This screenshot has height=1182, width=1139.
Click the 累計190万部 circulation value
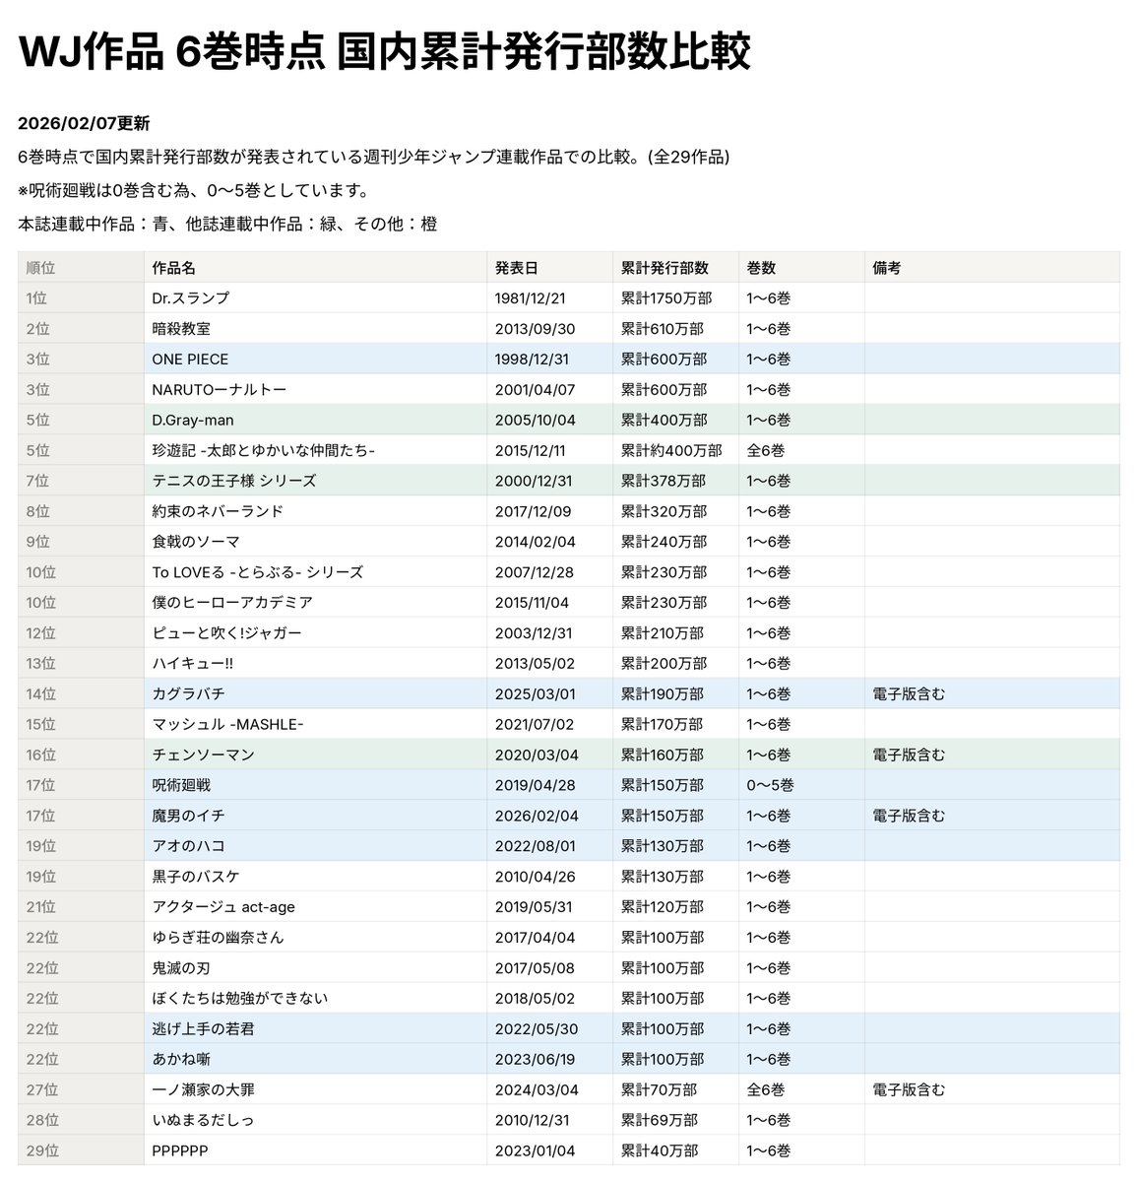click(x=663, y=694)
